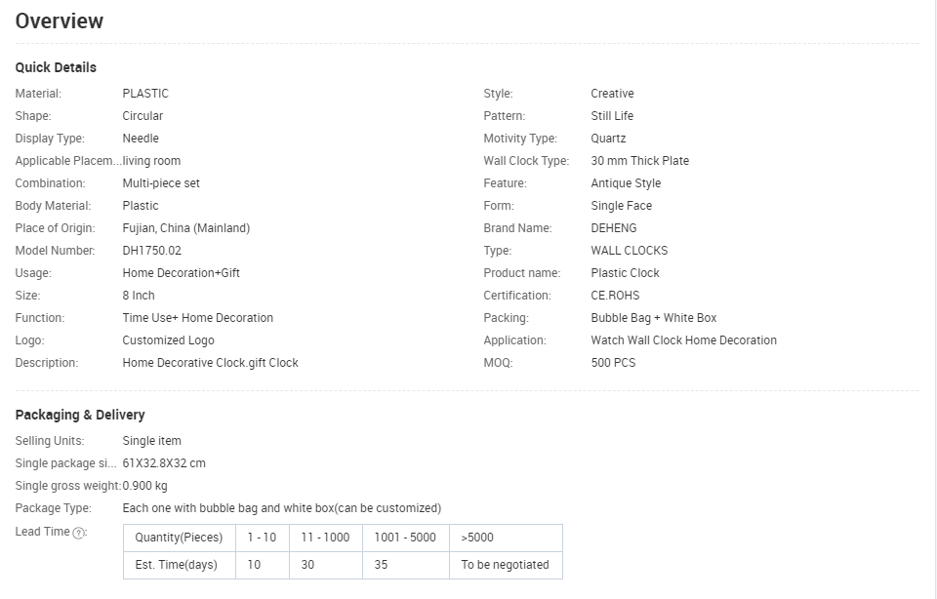Click the Quantity(Pieces) row header
The width and height of the screenshot is (937, 599).
(x=179, y=538)
